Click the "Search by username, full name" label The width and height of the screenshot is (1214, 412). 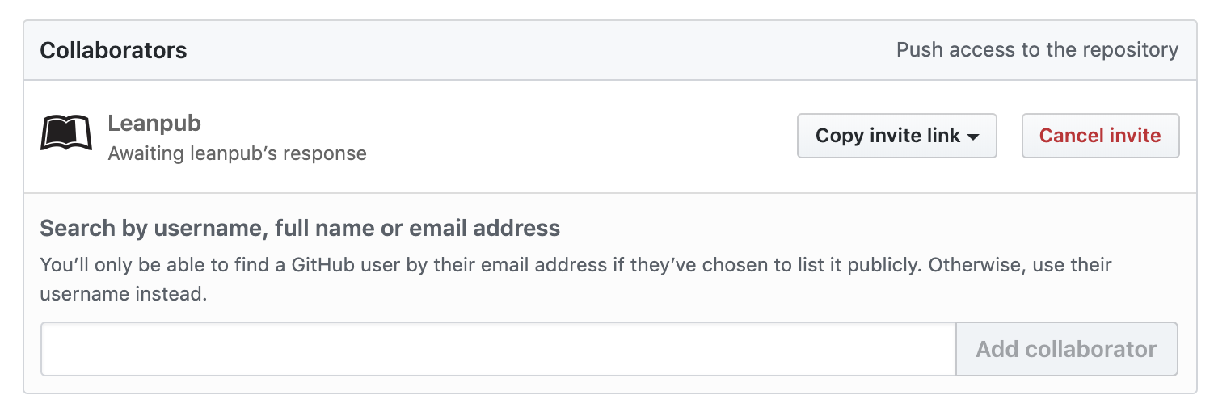[300, 228]
